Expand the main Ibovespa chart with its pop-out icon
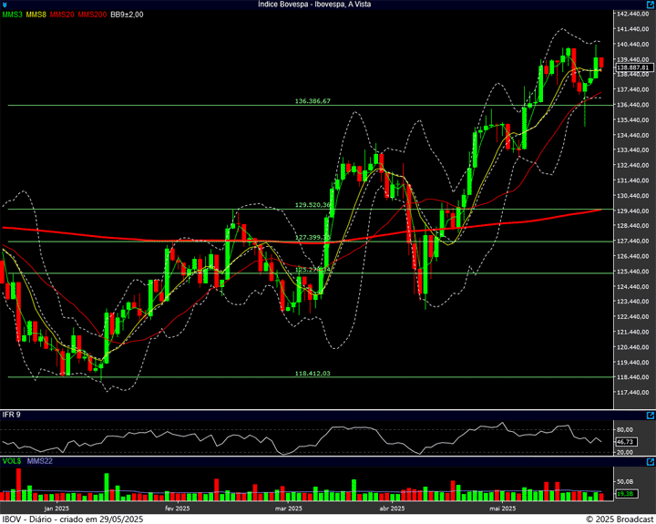The height and width of the screenshot is (524, 656). point(651,5)
